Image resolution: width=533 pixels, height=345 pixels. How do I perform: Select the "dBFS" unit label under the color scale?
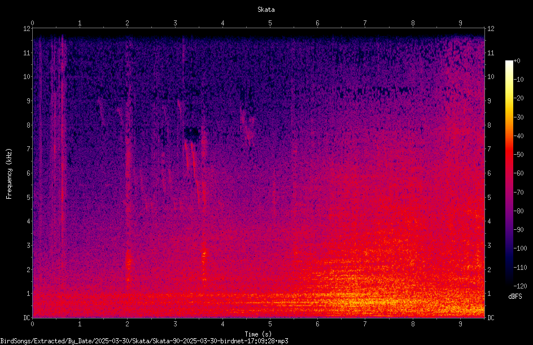[x=515, y=296]
